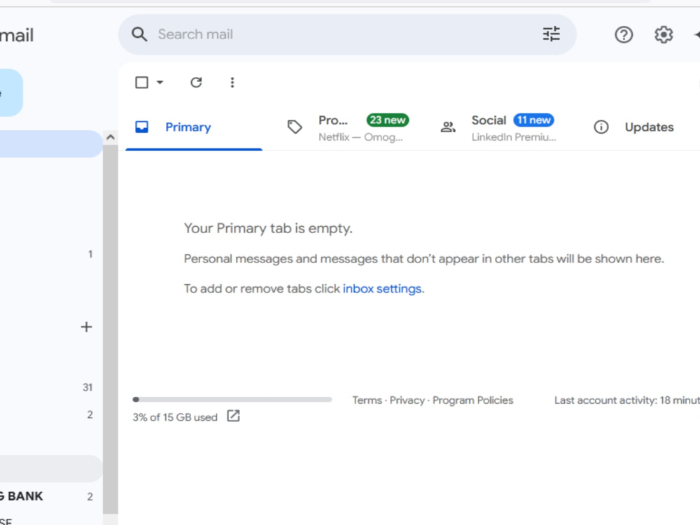Click 'LinkedIn Premiu...' preview text

pos(514,137)
